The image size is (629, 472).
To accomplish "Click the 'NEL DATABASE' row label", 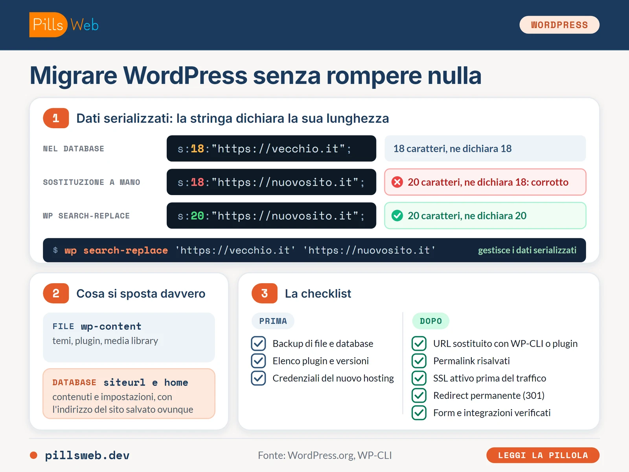I will click(74, 149).
